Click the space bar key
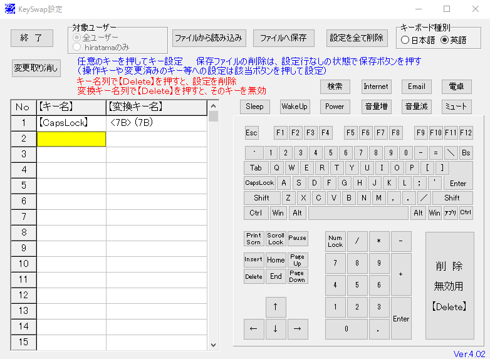Viewport: 490px width, 359px height. [358, 213]
